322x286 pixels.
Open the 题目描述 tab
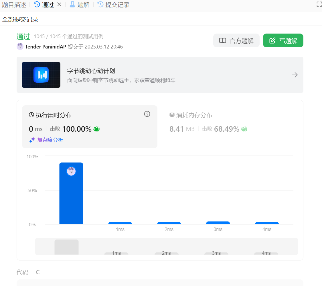pos(14,5)
